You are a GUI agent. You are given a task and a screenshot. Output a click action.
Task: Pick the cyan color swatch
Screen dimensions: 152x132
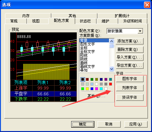click(x=101, y=89)
